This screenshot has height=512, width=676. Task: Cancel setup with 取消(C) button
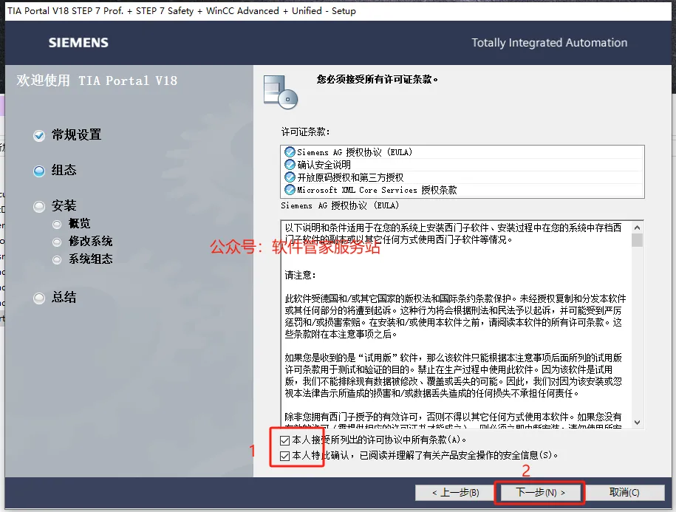point(624,492)
